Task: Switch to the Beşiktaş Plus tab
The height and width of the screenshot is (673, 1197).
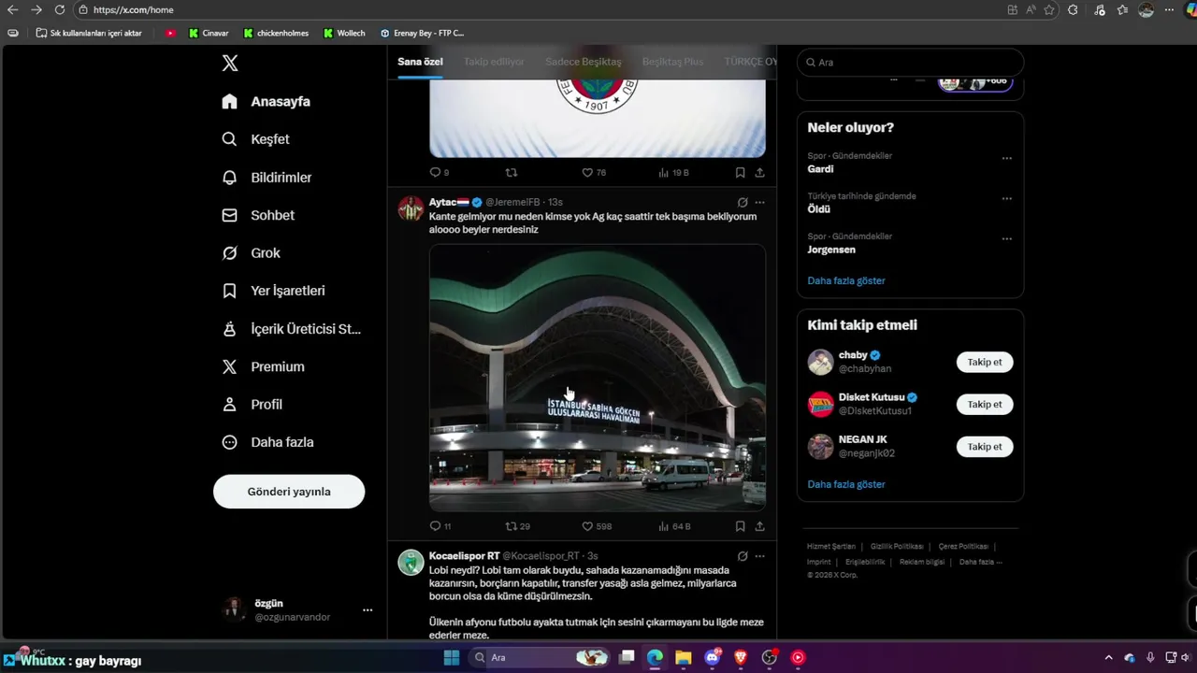Action: tap(672, 62)
